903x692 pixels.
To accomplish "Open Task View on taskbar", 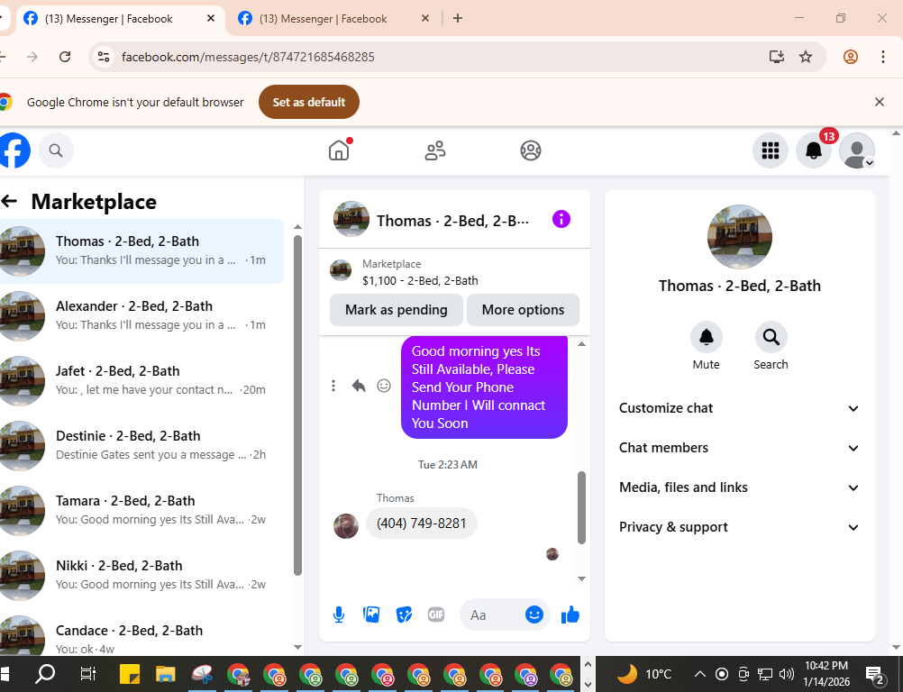I will click(87, 674).
